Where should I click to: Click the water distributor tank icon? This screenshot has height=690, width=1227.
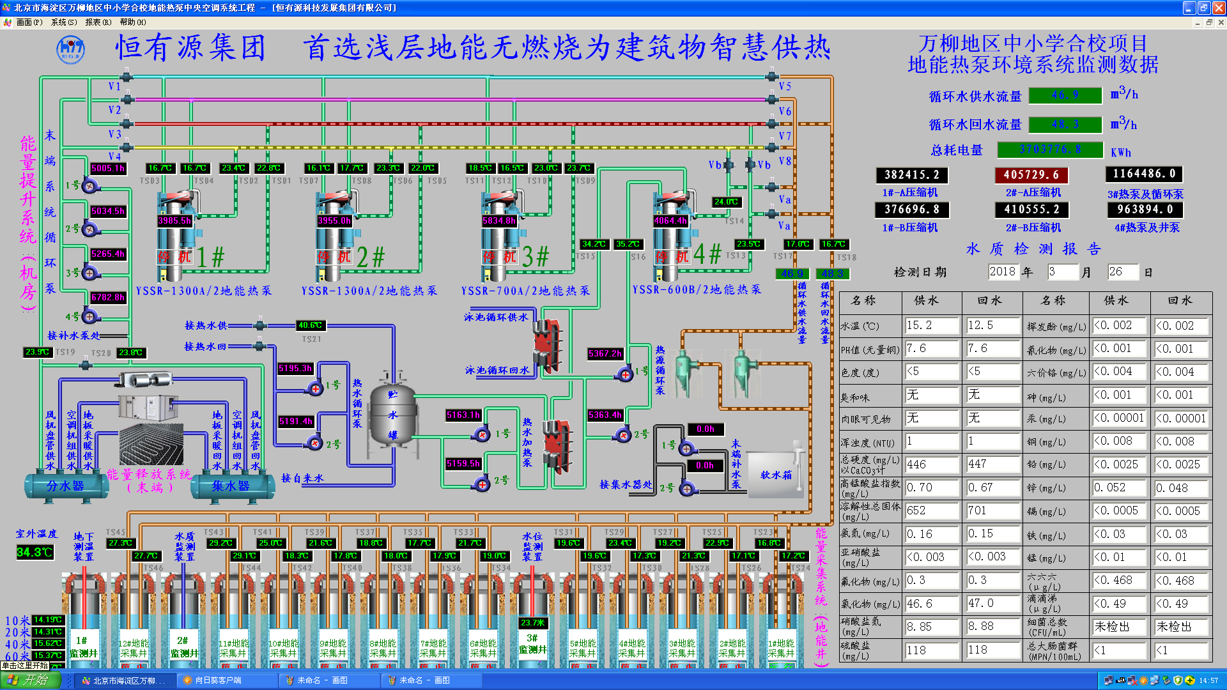[66, 486]
